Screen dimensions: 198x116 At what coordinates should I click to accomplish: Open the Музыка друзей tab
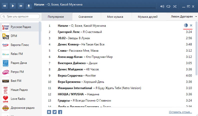click(x=147, y=17)
